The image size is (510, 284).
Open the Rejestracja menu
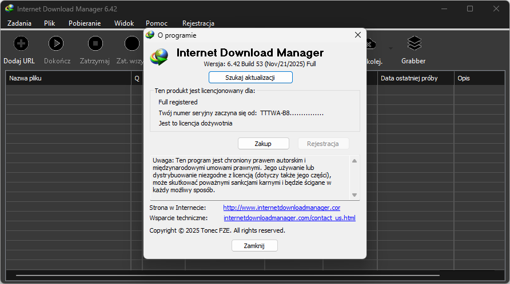198,23
